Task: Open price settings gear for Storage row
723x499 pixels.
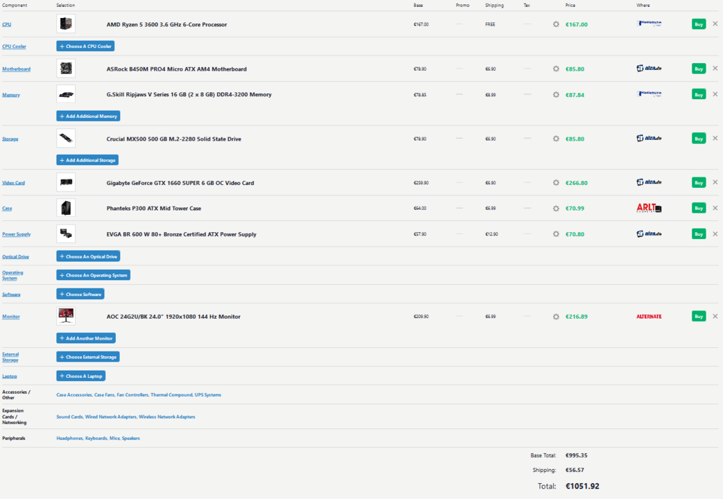Action: (x=556, y=139)
